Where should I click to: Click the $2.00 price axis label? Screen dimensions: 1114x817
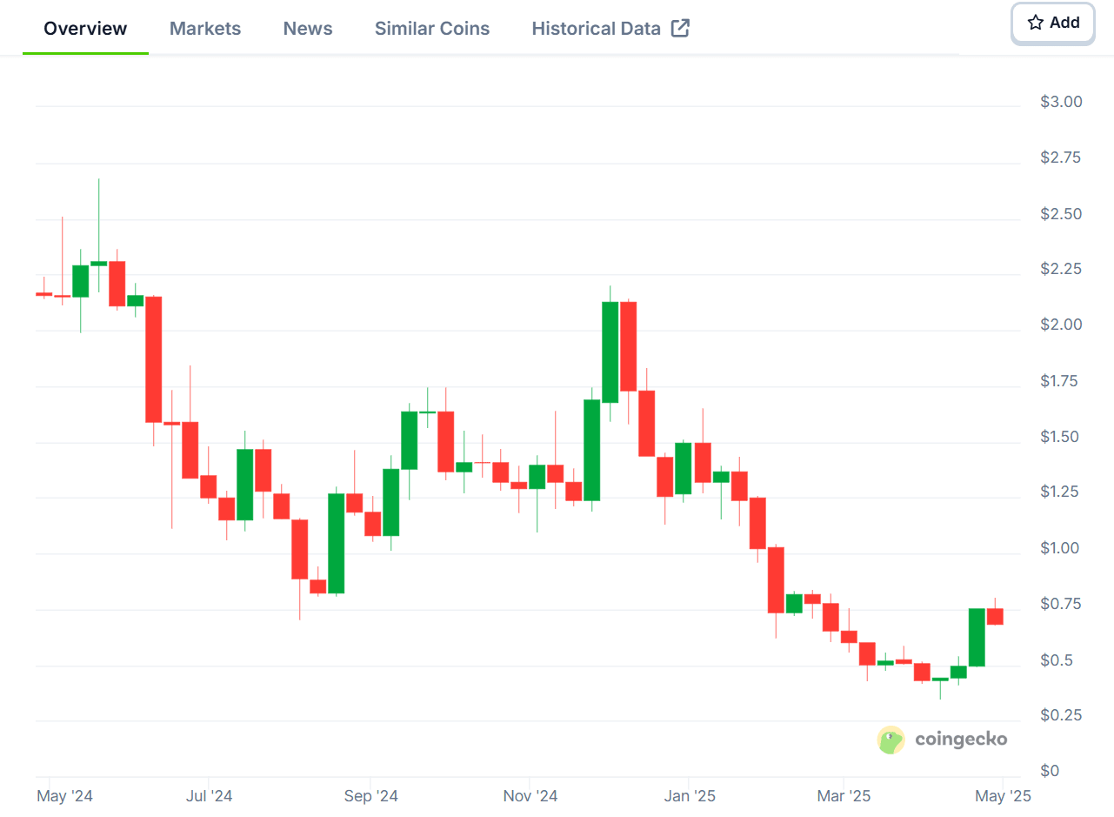click(1061, 325)
